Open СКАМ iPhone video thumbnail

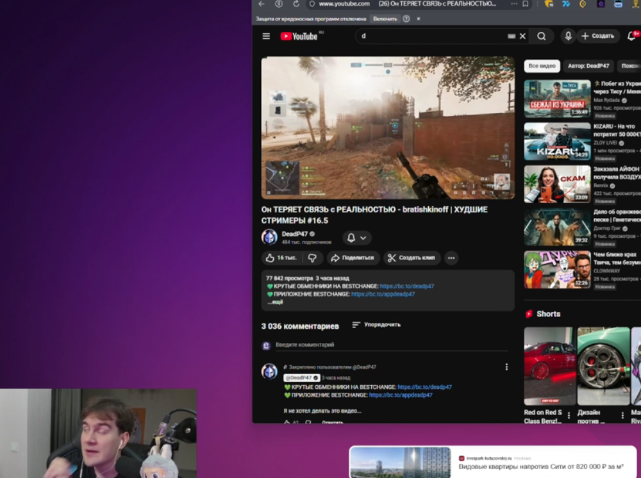557,185
